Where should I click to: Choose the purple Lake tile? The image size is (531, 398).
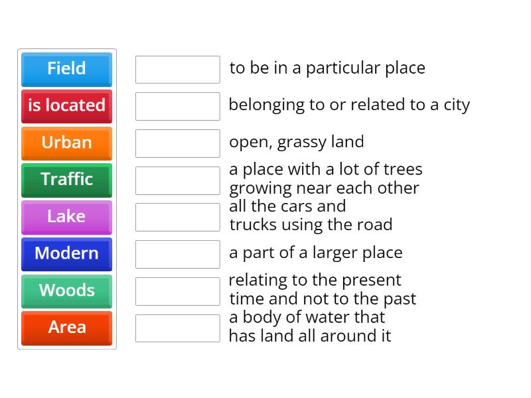tap(67, 218)
